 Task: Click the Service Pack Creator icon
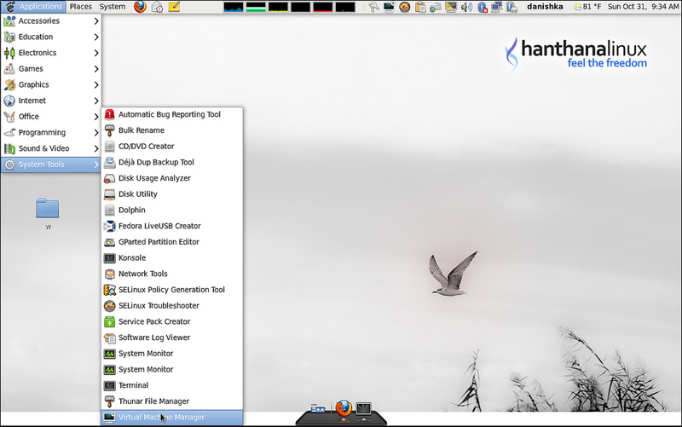coord(110,322)
